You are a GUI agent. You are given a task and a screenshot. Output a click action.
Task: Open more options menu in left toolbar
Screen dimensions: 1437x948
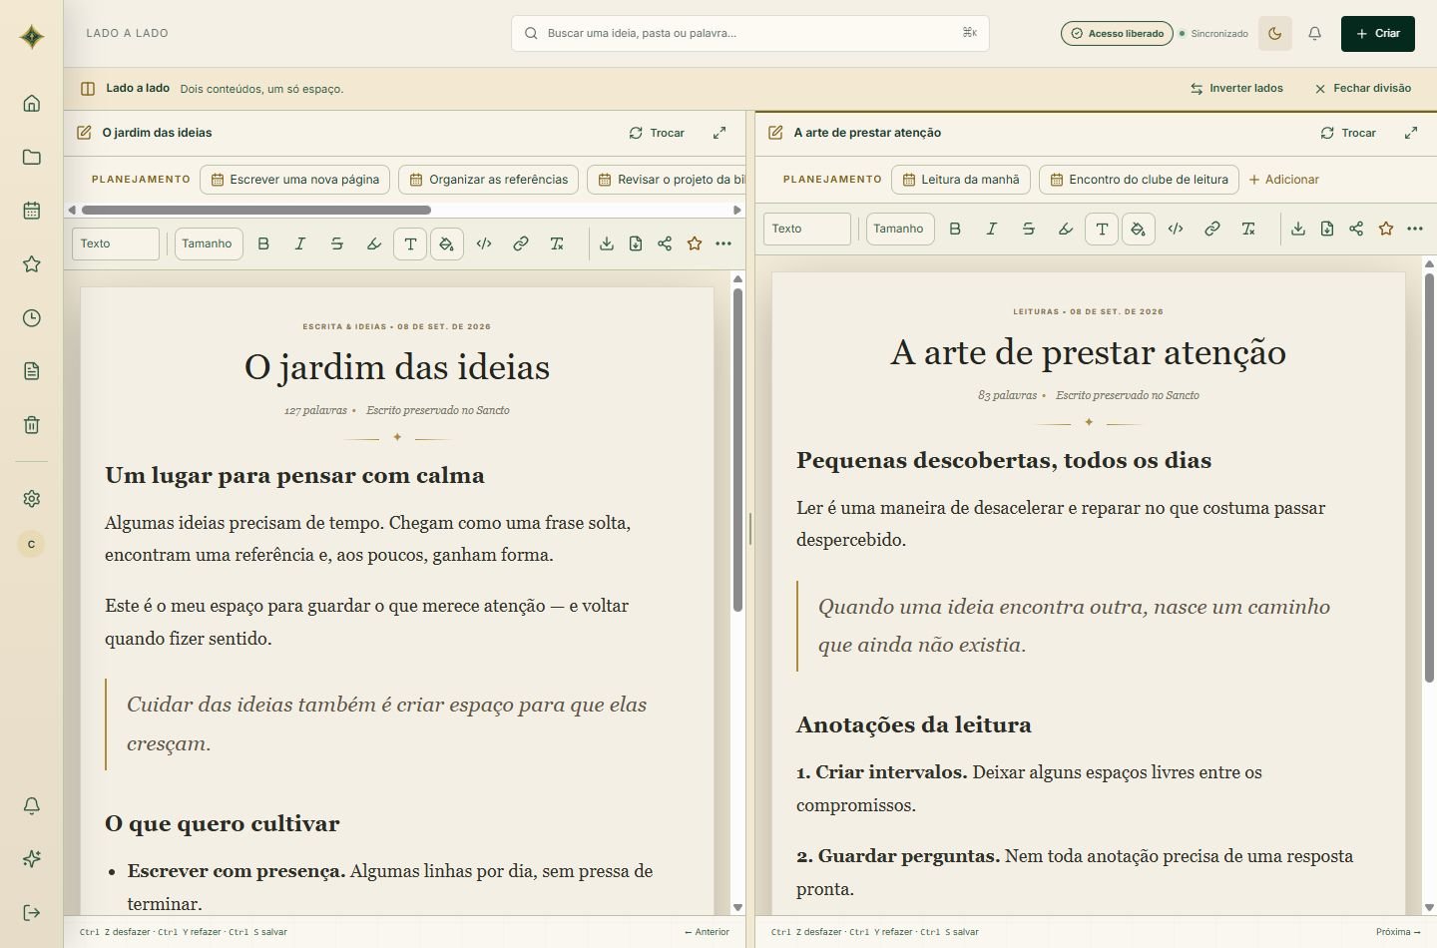pos(723,243)
